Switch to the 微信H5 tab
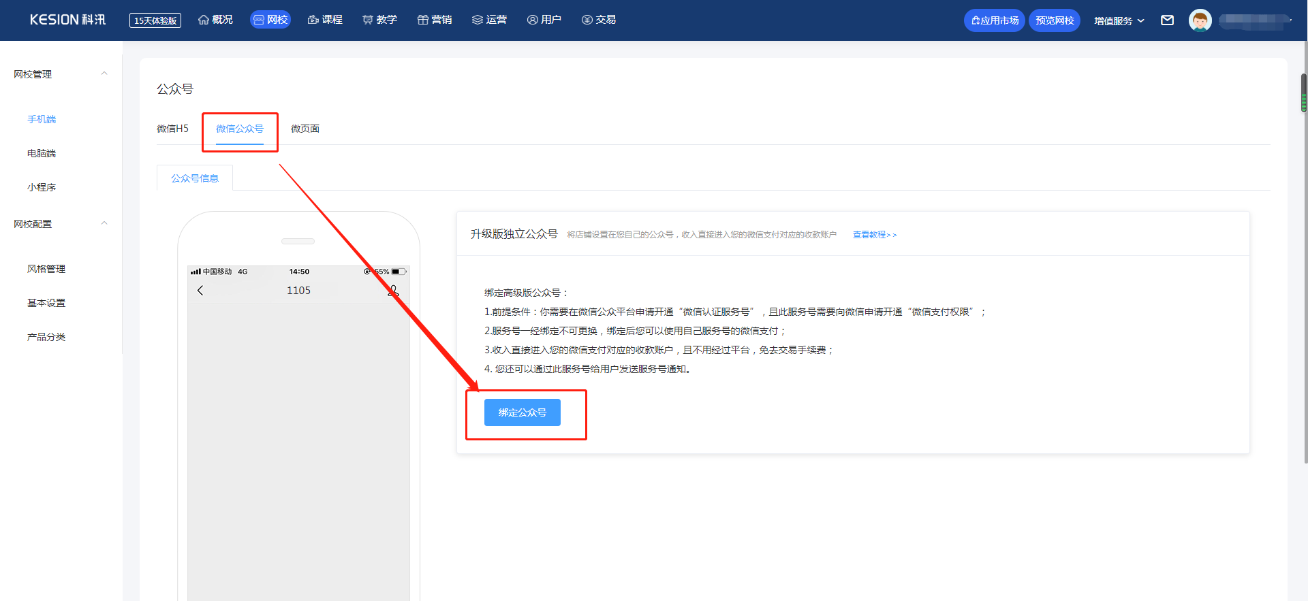Image resolution: width=1308 pixels, height=601 pixels. 172,129
